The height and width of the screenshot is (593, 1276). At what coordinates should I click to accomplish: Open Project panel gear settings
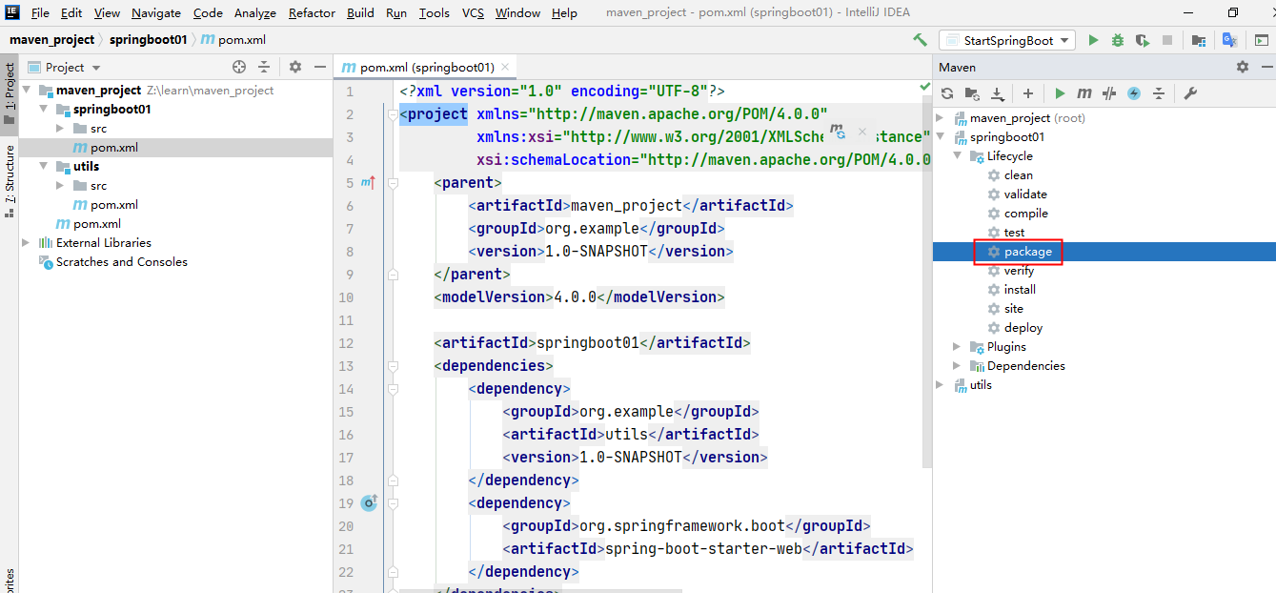click(x=295, y=67)
